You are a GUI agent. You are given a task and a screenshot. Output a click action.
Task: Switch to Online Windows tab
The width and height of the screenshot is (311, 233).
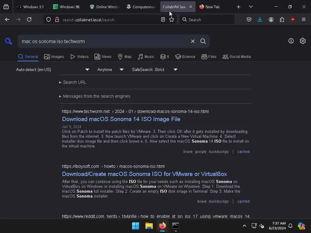pyautogui.click(x=104, y=7)
